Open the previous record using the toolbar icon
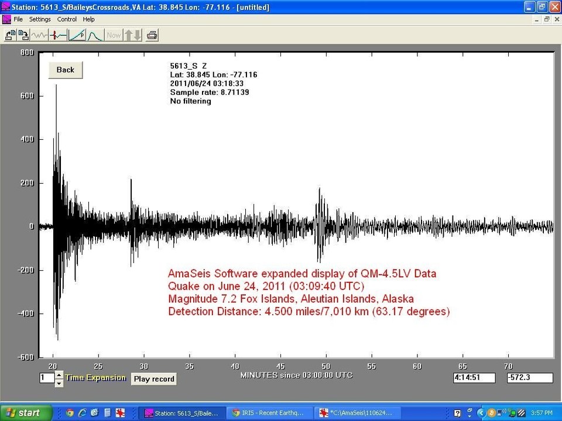This screenshot has width=562, height=421. click(10, 35)
